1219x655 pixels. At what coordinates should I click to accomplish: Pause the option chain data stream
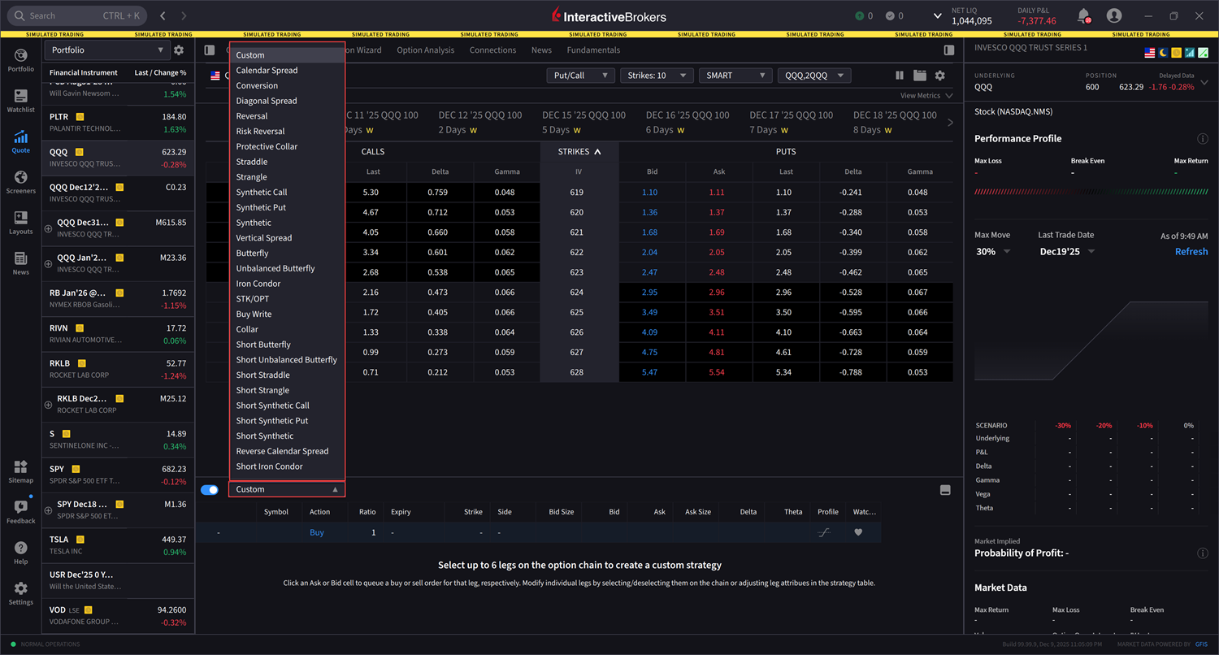pos(899,75)
